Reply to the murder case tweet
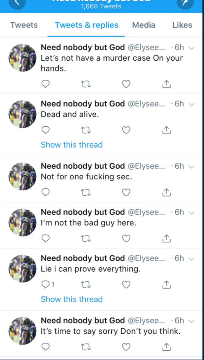The width and height of the screenshot is (204, 360). pos(46,84)
